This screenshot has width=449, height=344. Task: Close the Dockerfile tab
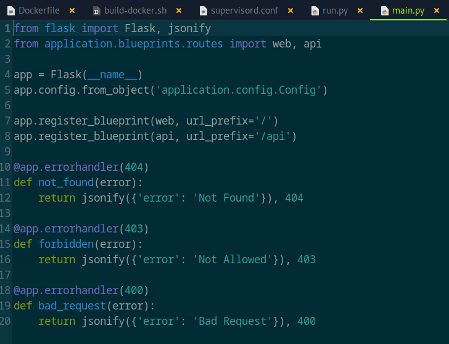pos(72,11)
